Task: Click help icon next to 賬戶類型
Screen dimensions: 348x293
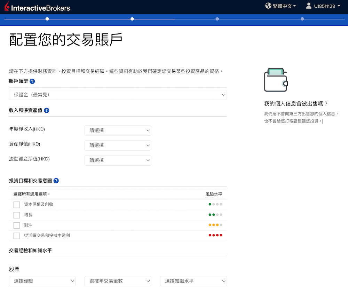Action: (32, 81)
